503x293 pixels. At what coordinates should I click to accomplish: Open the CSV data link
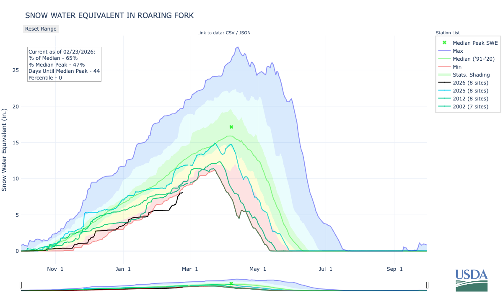[230, 33]
